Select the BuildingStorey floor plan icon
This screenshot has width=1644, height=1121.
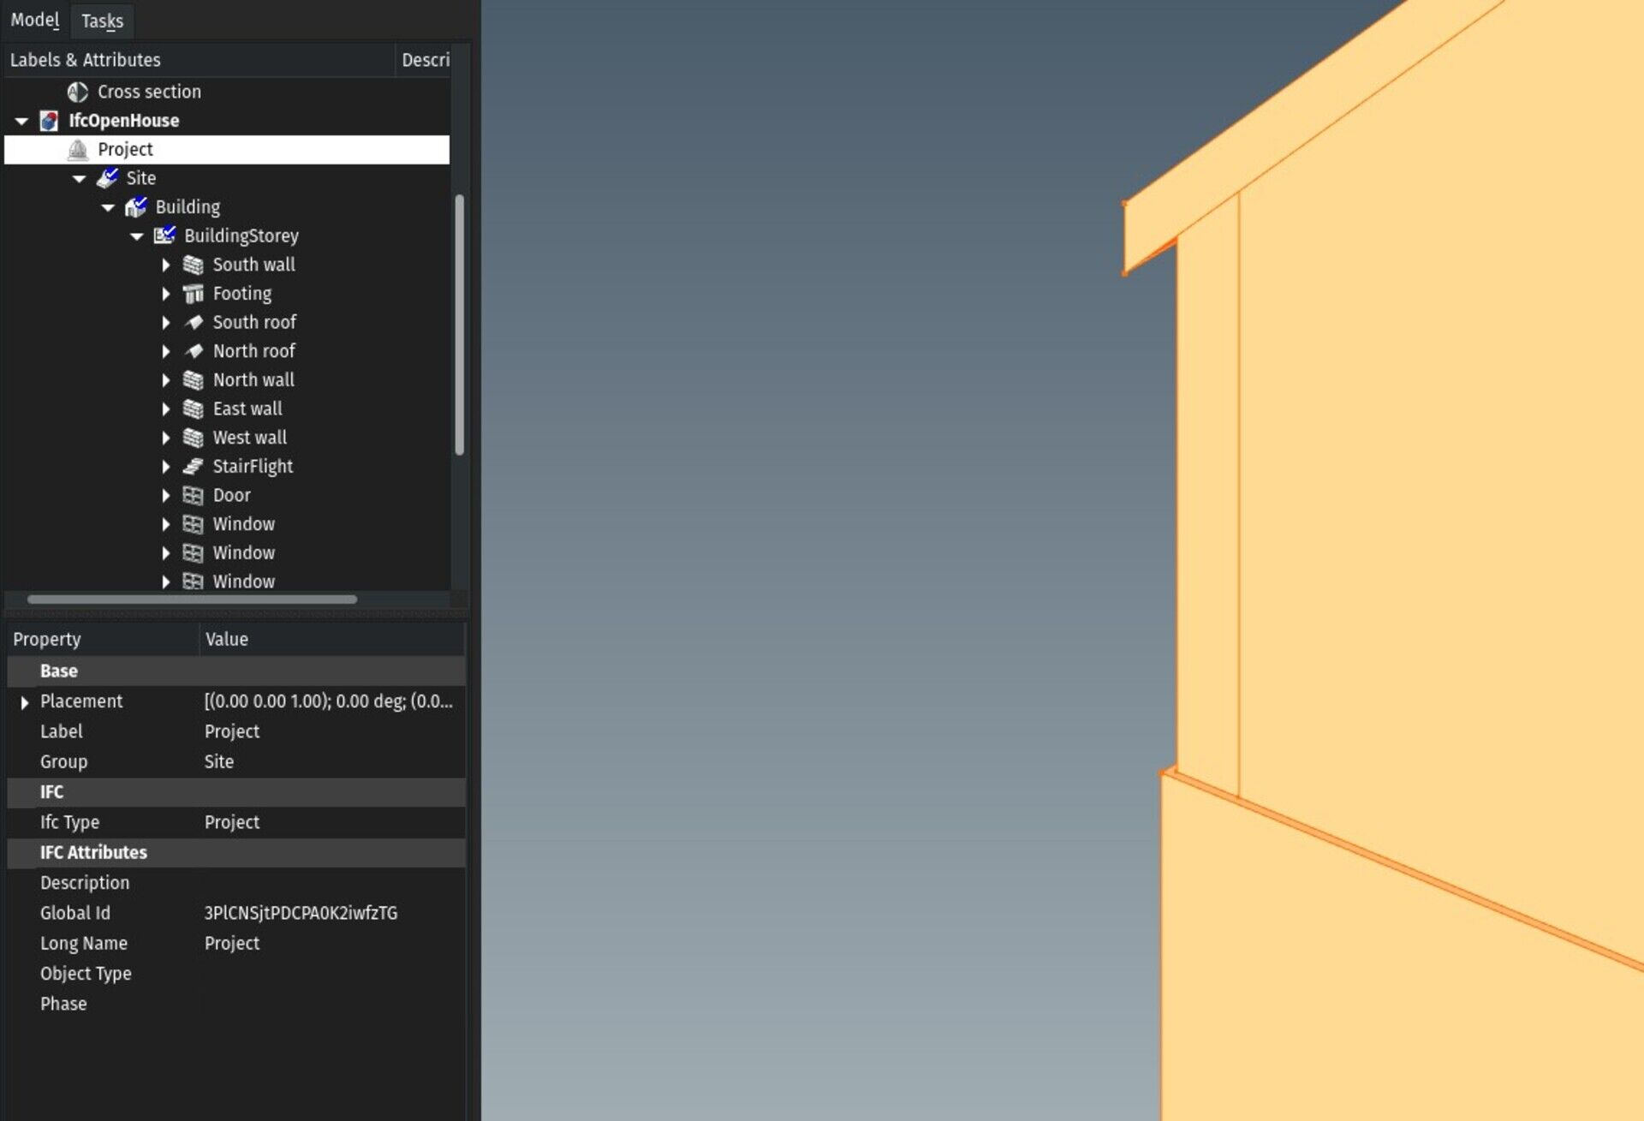[x=164, y=236]
